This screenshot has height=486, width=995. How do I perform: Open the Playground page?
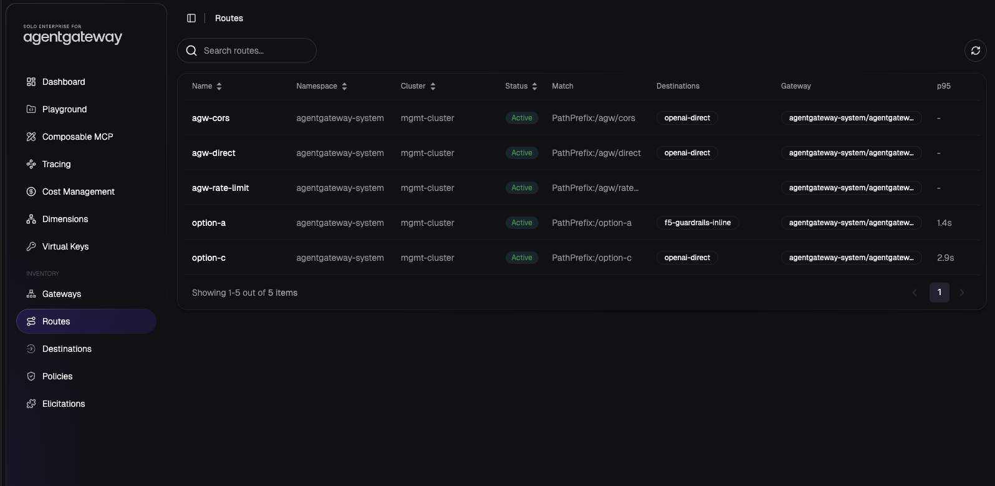pos(86,109)
